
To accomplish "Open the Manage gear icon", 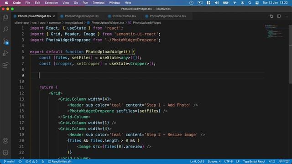I will point(5,153).
